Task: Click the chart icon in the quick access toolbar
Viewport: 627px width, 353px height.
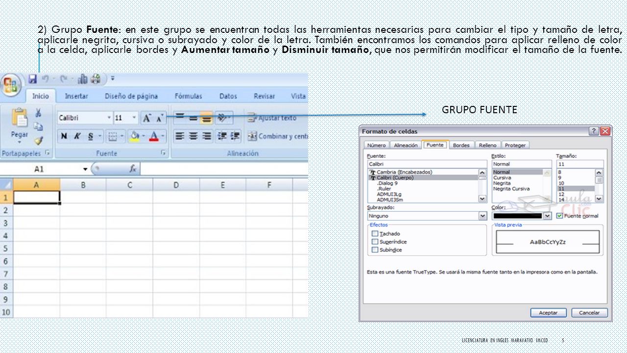Action: (x=83, y=78)
